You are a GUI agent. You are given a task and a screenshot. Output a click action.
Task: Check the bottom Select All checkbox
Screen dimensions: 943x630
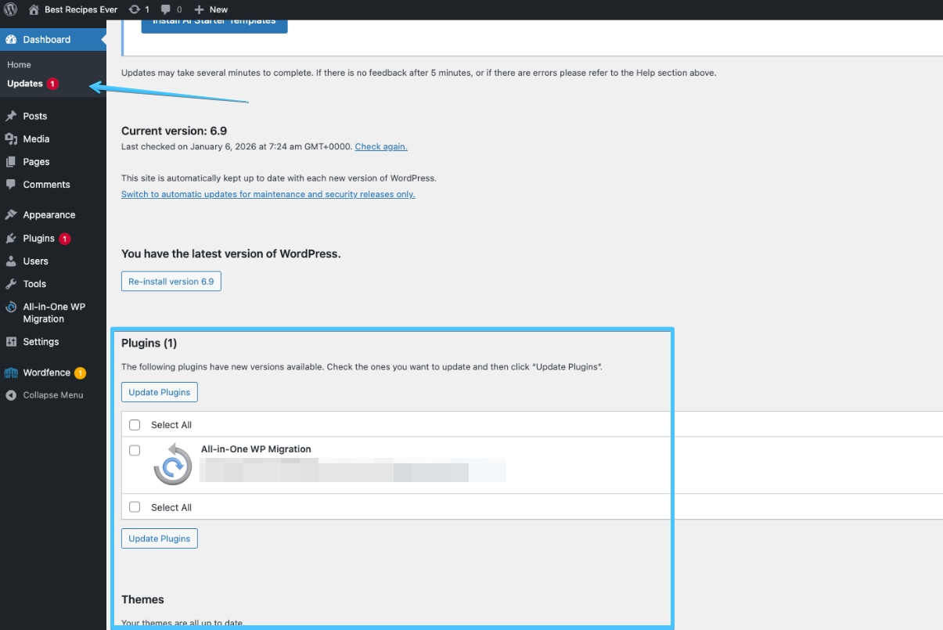click(x=135, y=507)
